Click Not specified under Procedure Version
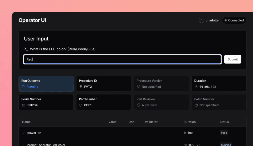The height and width of the screenshot is (146, 253). coord(151,87)
